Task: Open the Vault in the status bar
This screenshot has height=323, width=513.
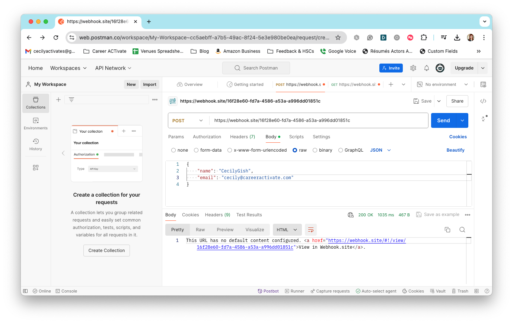Action: coord(438,291)
